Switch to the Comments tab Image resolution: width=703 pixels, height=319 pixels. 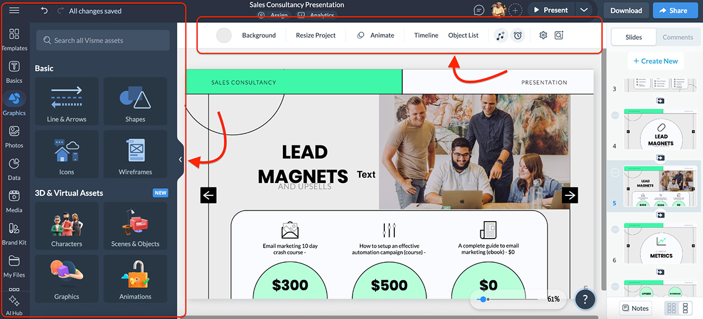pos(678,37)
